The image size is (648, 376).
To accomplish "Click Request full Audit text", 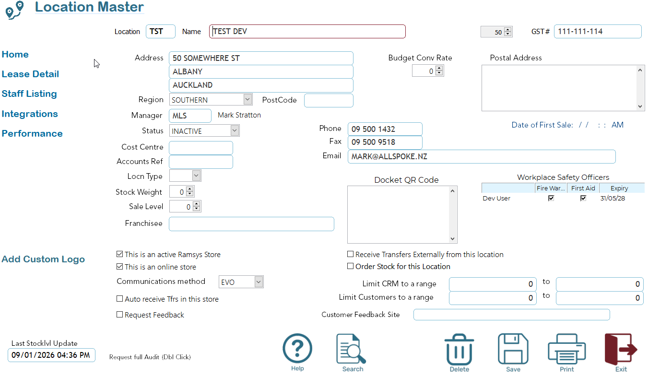I will (x=150, y=357).
